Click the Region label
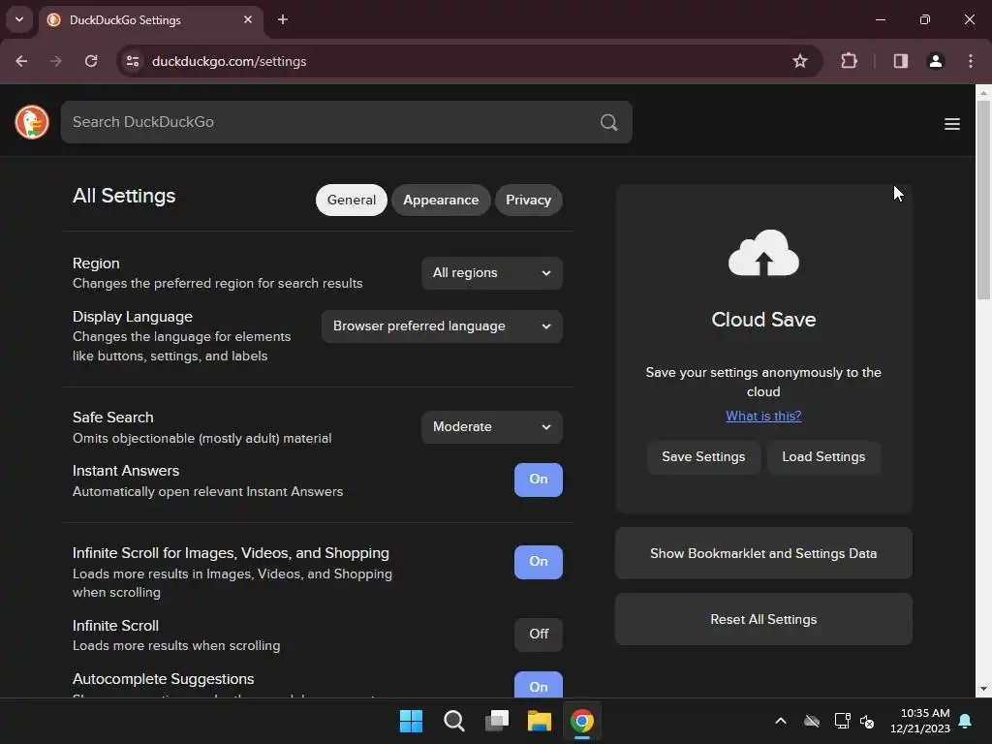This screenshot has width=992, height=744. [x=96, y=263]
